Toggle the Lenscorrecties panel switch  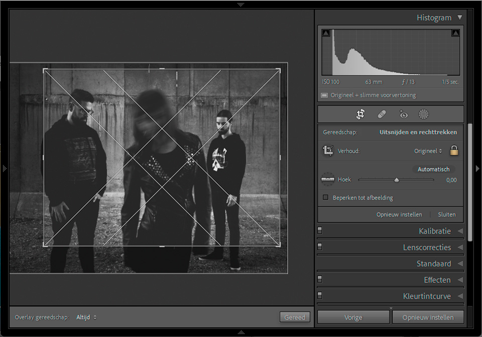[320, 246]
